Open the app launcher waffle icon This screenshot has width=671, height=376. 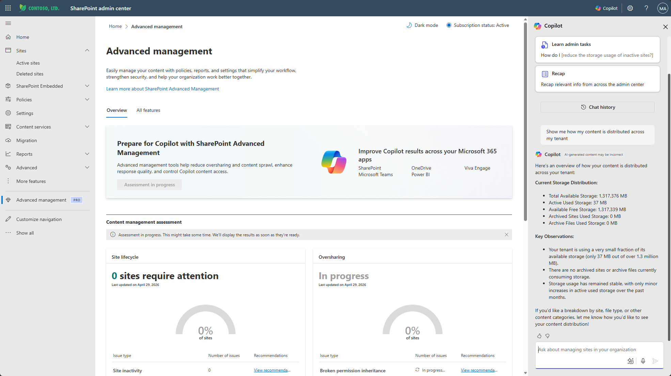[x=8, y=8]
